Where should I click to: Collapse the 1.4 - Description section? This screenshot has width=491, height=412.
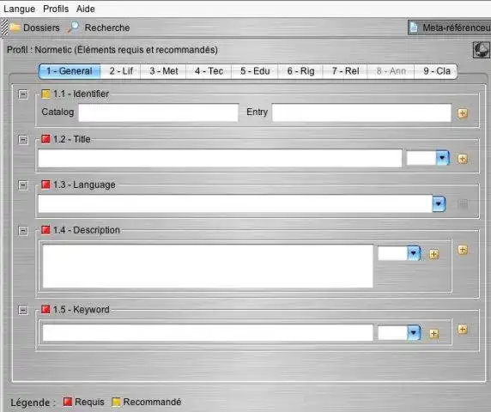23,231
